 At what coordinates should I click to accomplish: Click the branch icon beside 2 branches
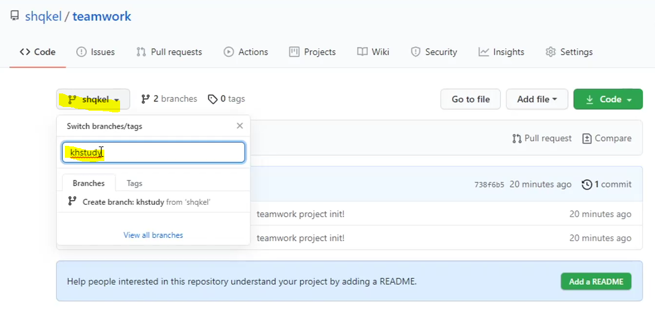[x=145, y=99]
